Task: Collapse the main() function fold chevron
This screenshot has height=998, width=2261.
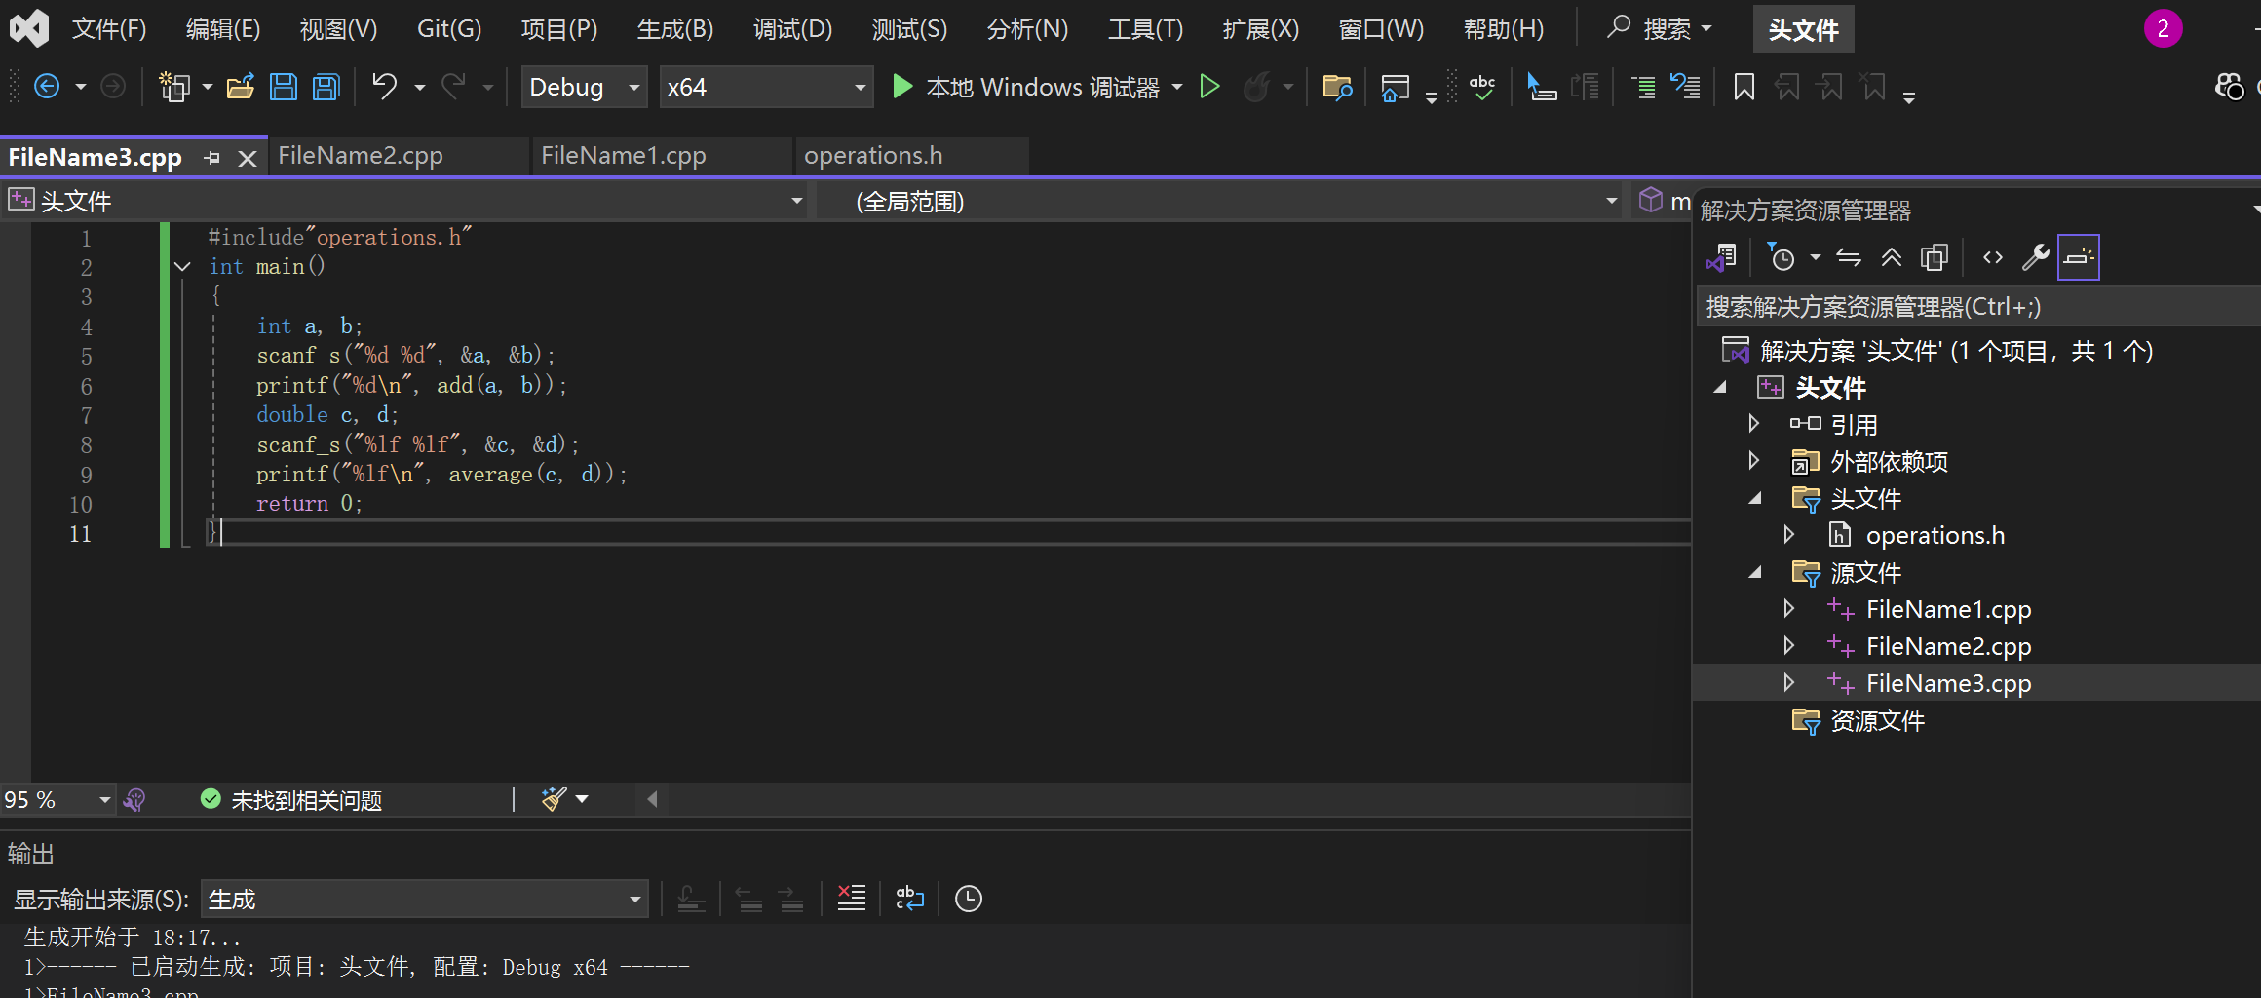Action: click(x=182, y=266)
